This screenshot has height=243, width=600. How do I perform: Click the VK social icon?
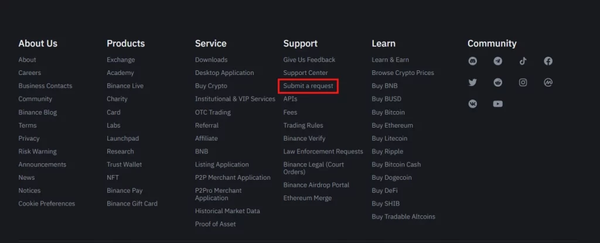coord(473,104)
